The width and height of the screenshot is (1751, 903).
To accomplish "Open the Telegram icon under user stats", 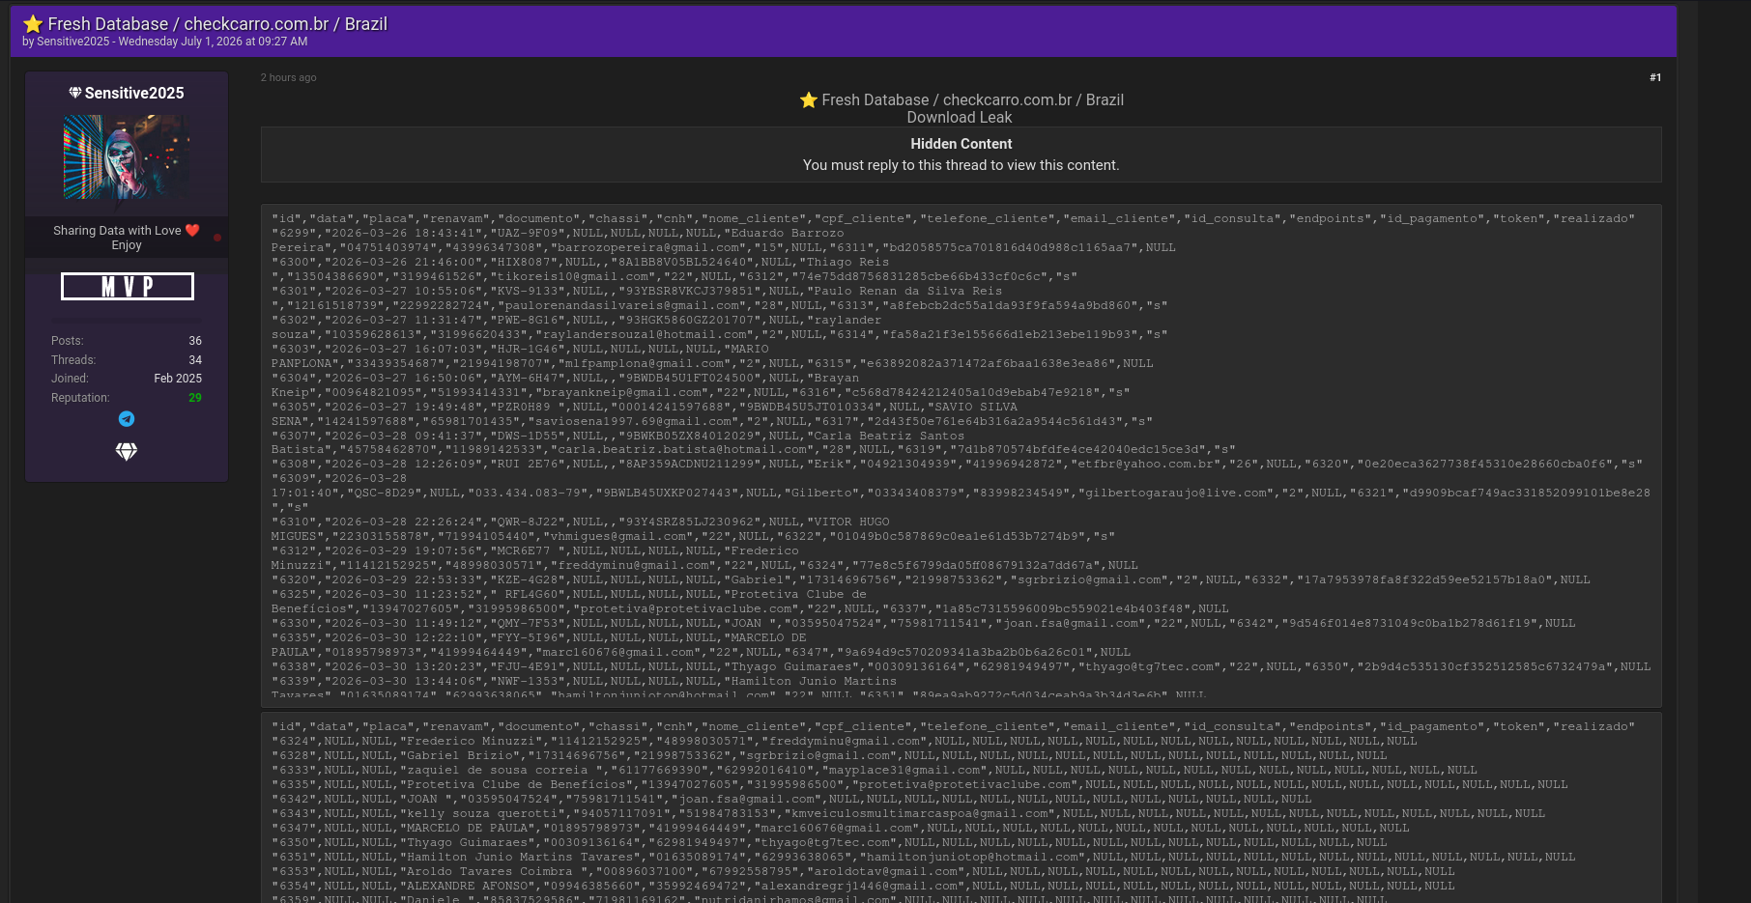I will (x=127, y=418).
